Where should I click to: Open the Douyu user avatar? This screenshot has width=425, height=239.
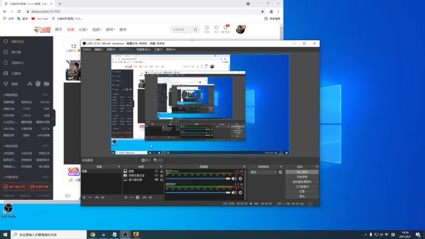pyautogui.click(x=240, y=29)
